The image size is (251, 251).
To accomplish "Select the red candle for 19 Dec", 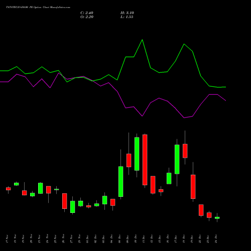I will (193, 187).
